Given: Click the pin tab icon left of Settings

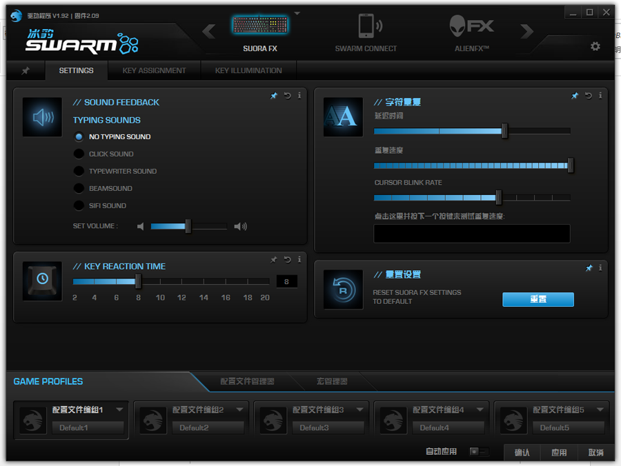Looking at the screenshot, I should tap(26, 71).
